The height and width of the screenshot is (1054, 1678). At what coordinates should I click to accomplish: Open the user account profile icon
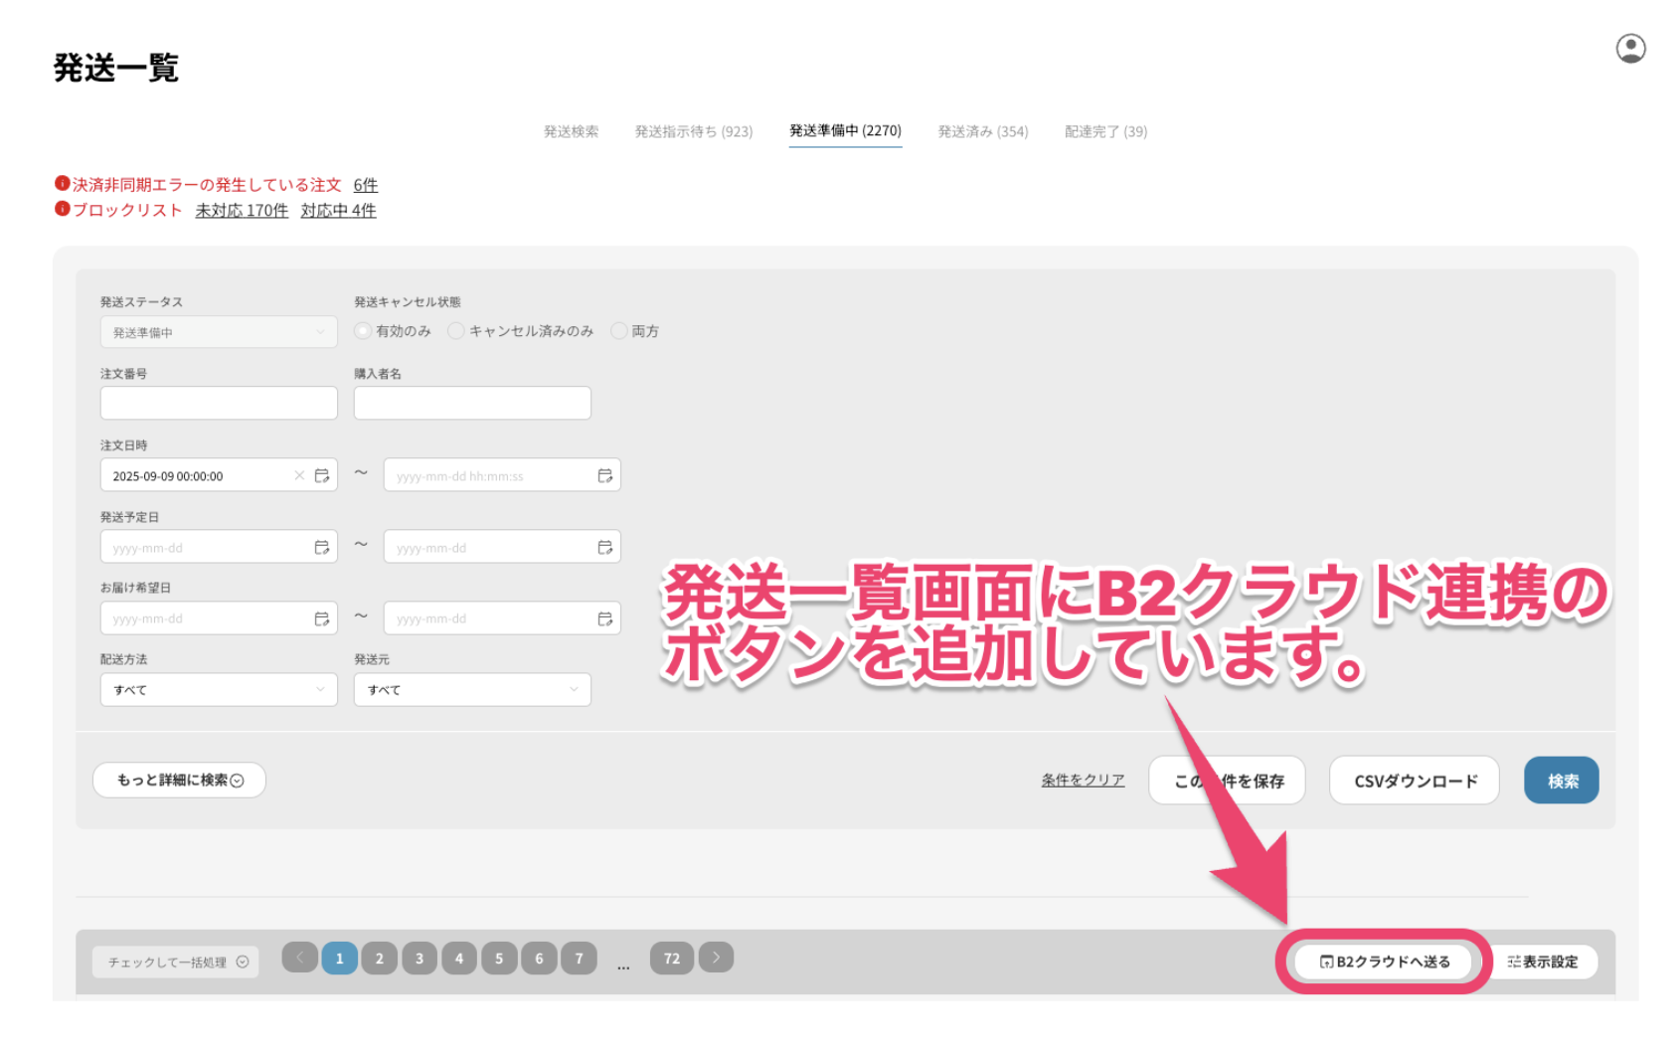[x=1630, y=49]
